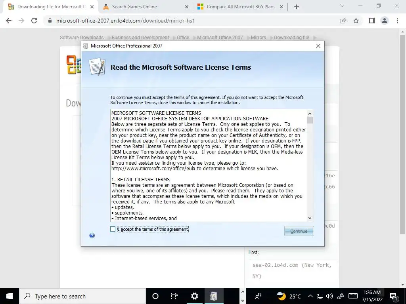Viewport: 406px width, 304px height.
Task: Open the weather 25°C widget
Action: point(289,296)
